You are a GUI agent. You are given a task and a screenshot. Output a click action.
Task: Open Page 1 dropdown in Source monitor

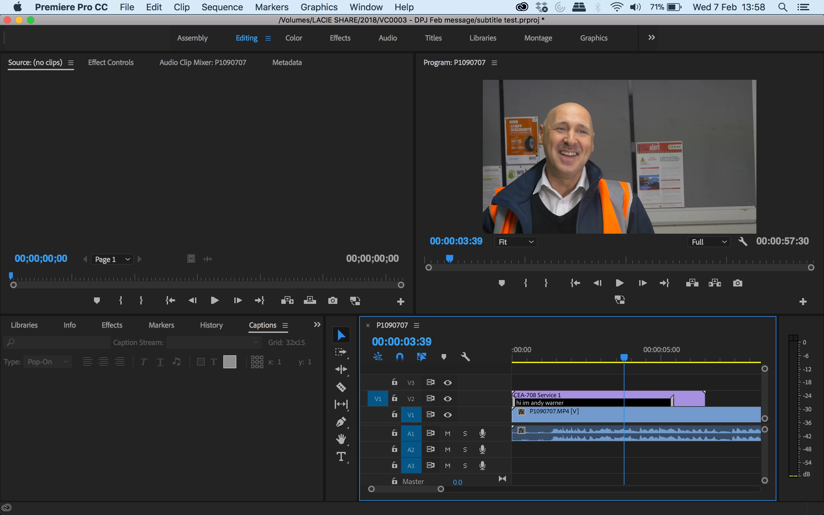112,259
